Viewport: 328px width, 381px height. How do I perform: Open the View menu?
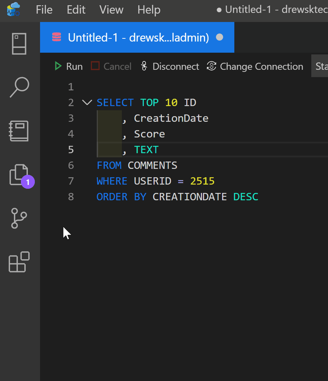pyautogui.click(x=111, y=10)
